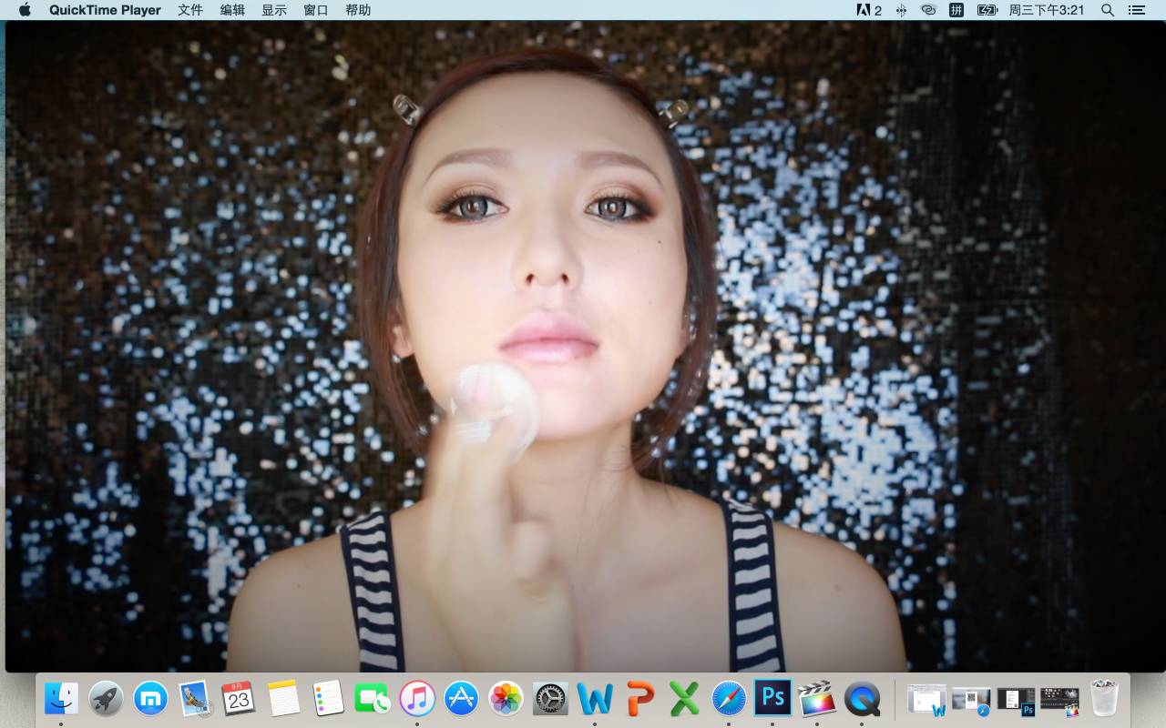The width and height of the screenshot is (1166, 728).
Task: Open FaceTime from the Dock
Action: coord(373,698)
